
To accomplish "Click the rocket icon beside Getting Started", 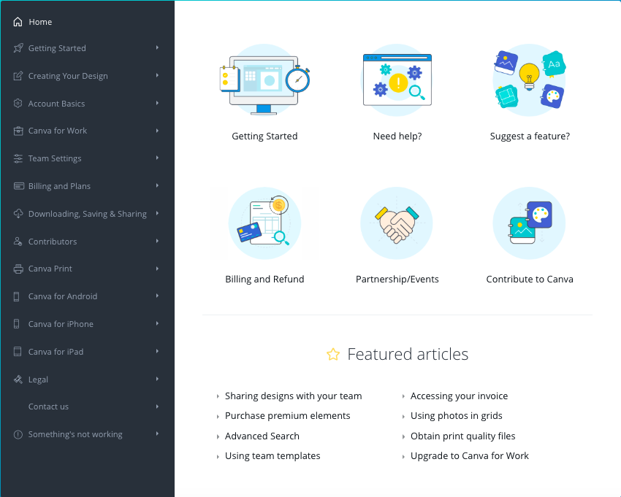I will click(x=18, y=48).
